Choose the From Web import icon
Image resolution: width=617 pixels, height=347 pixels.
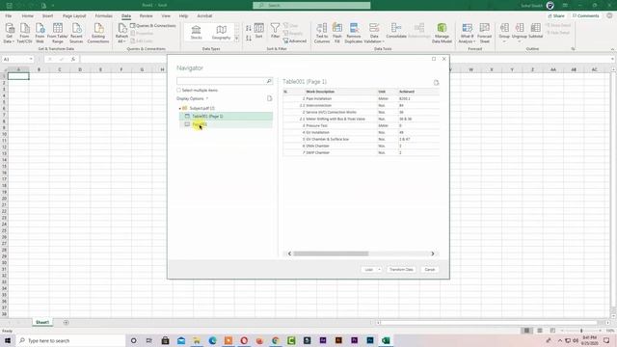[x=40, y=33]
